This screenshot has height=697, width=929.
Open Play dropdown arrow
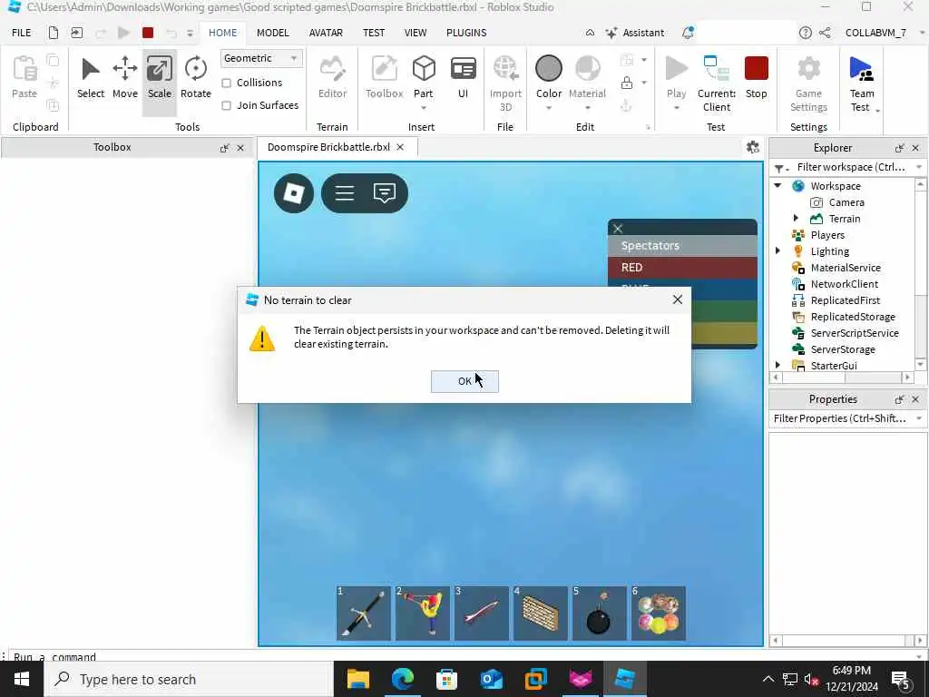click(x=676, y=108)
